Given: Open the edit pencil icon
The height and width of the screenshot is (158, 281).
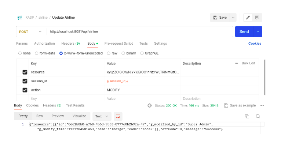Looking at the screenshot, I should coord(248,18).
